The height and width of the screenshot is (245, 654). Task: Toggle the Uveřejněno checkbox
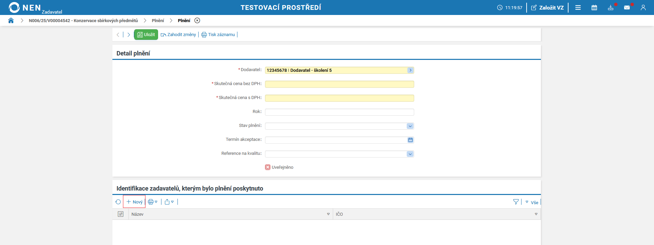(x=268, y=167)
